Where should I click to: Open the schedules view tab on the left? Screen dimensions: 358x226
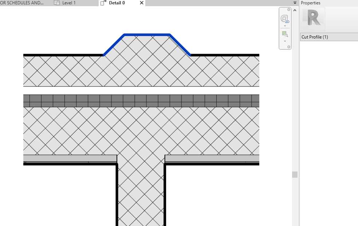pyautogui.click(x=22, y=3)
